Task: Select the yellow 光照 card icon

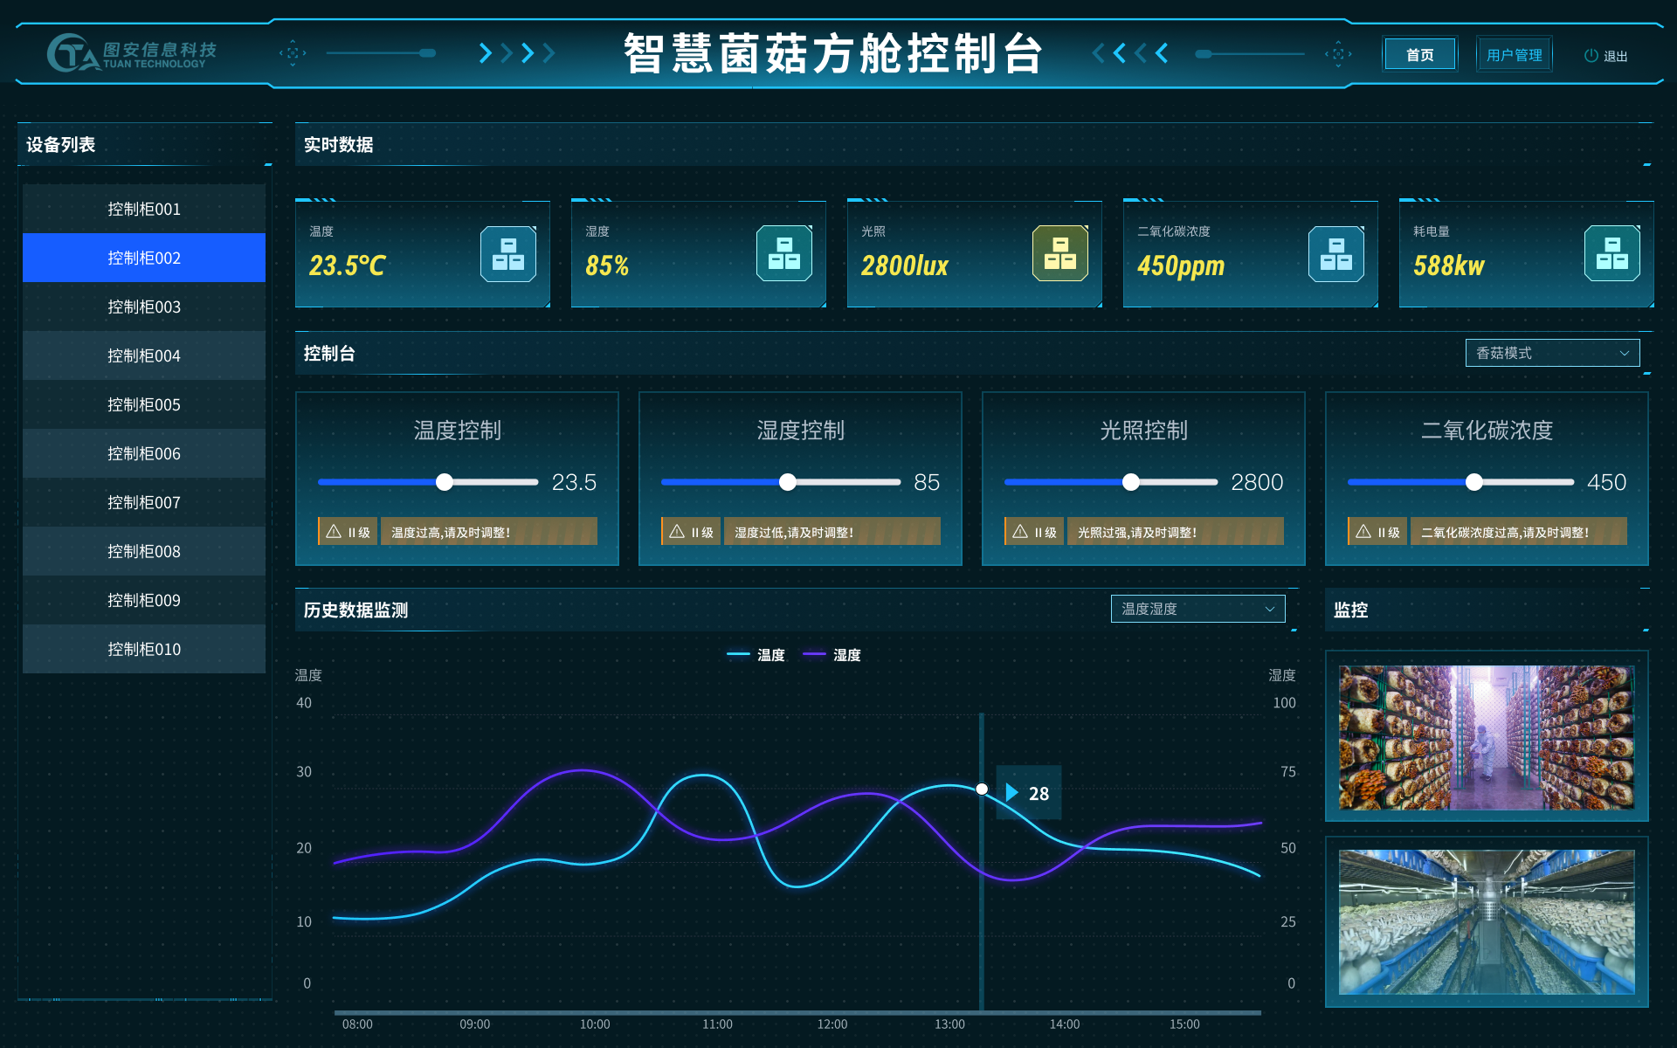Action: click(1059, 254)
